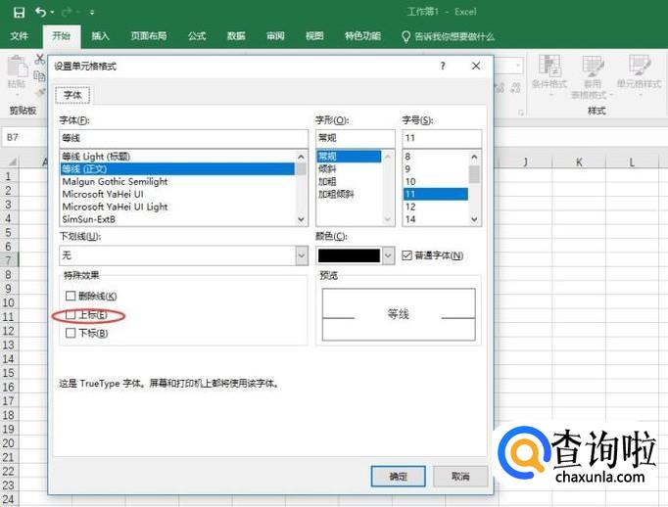This screenshot has height=507, width=668.
Task: Select font size 12
Action: click(x=436, y=207)
